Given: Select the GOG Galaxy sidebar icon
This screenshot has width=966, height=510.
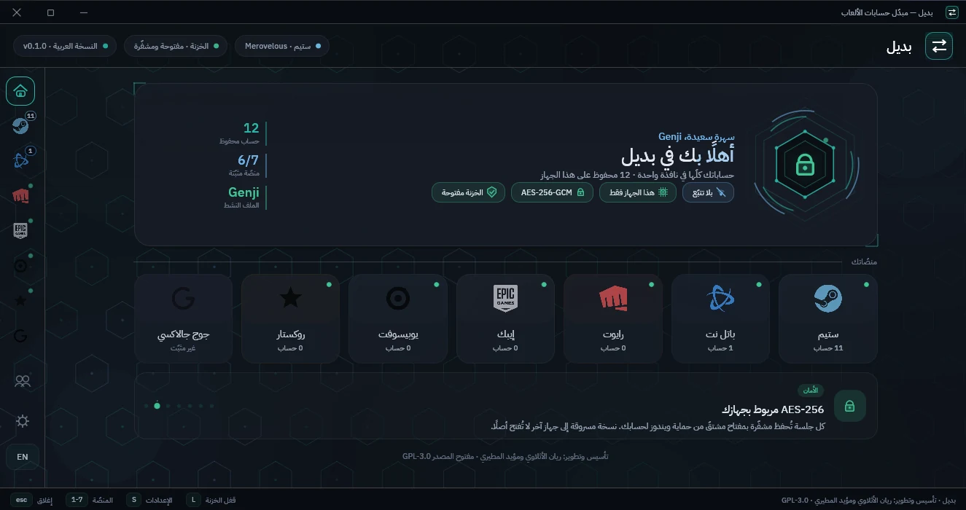Looking at the screenshot, I should pos(20,336).
